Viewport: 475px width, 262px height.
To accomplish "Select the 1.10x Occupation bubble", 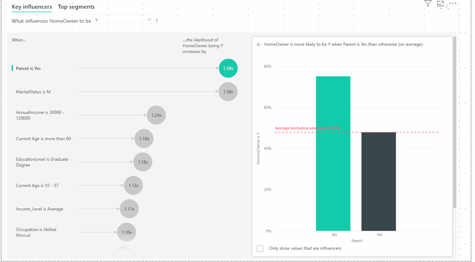I will 127,232.
